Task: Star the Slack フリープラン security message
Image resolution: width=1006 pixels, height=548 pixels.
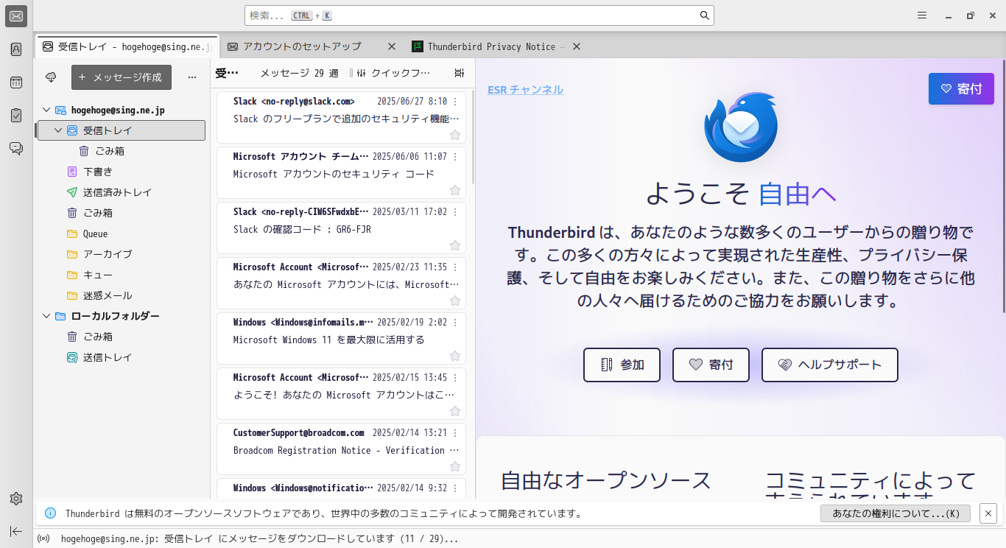Action: [455, 135]
